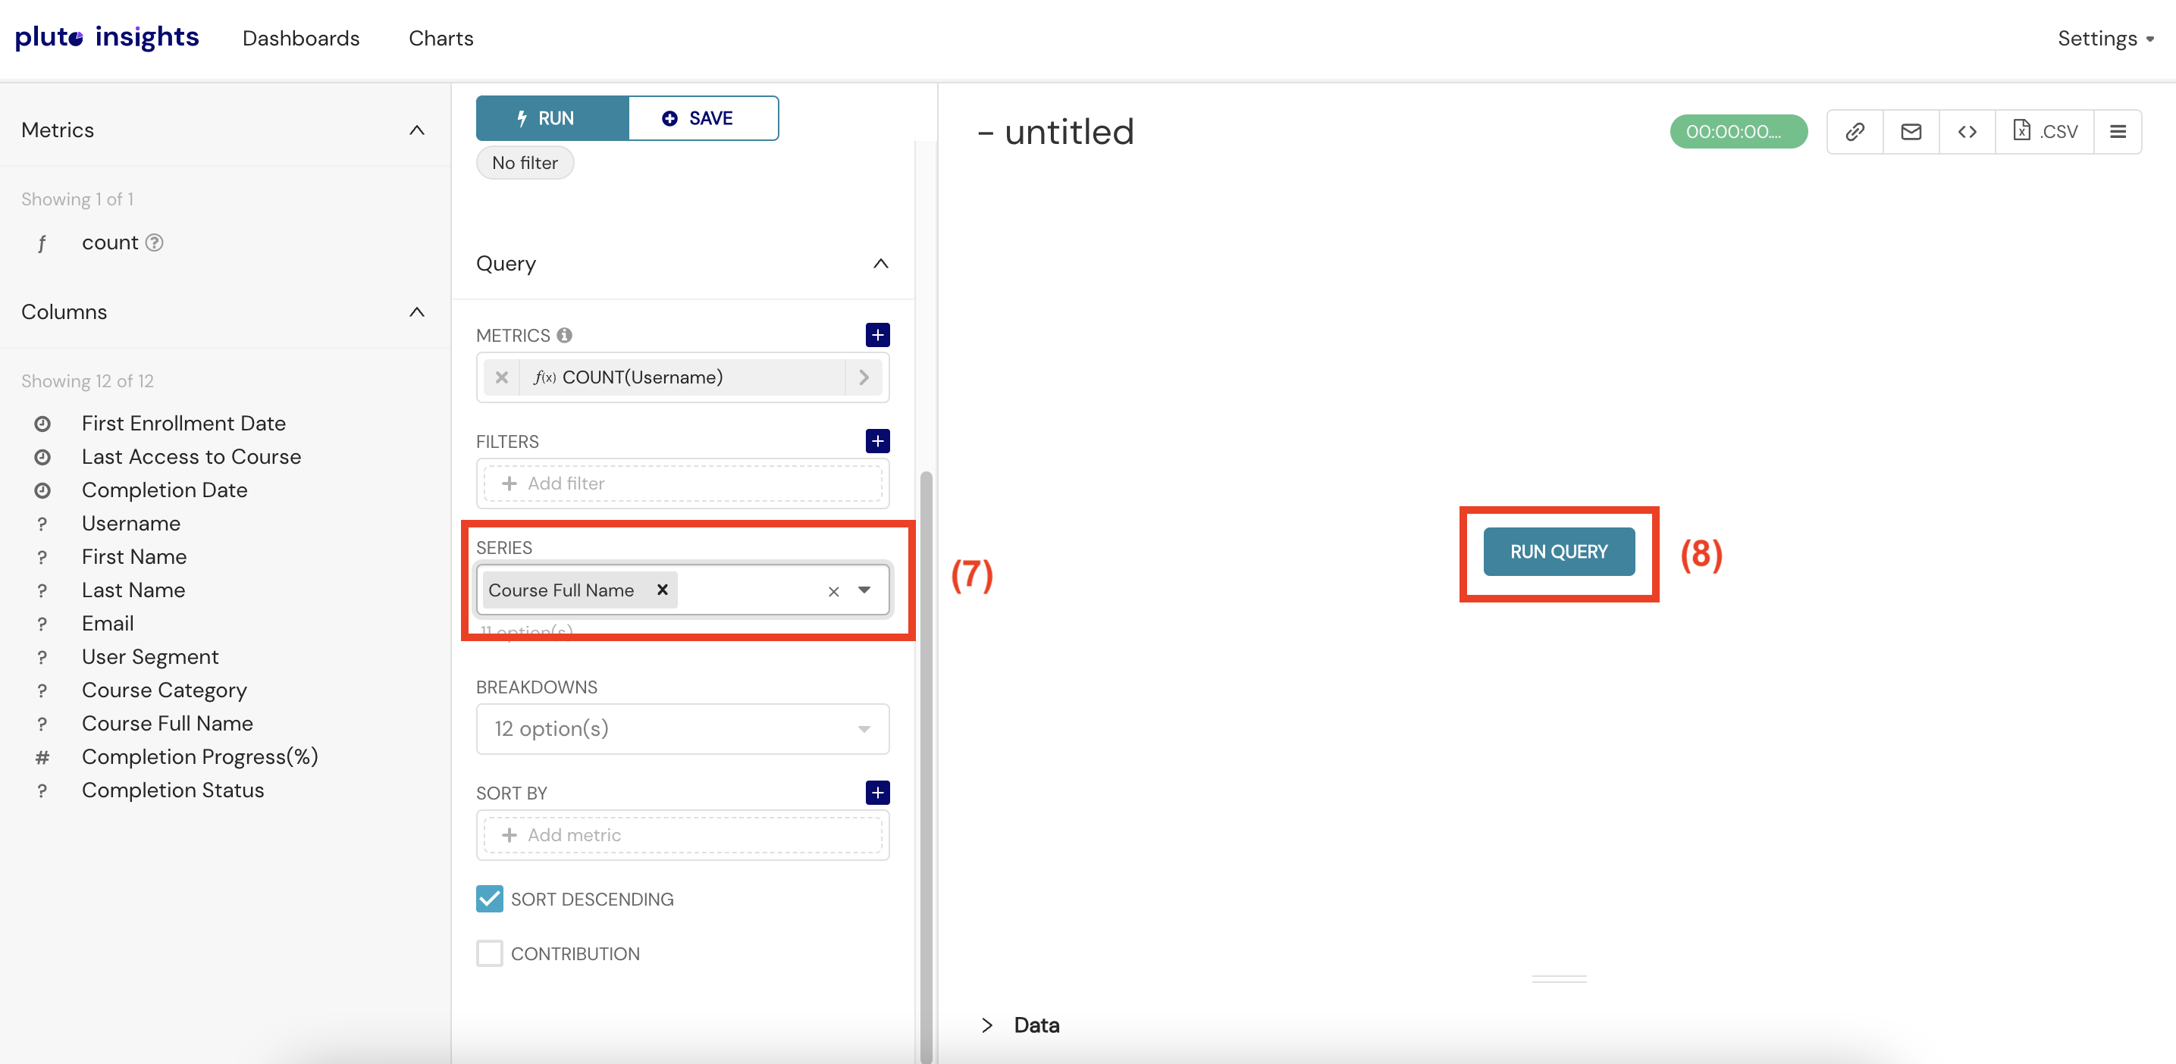
Task: Click the function icon beside count
Action: tap(42, 244)
